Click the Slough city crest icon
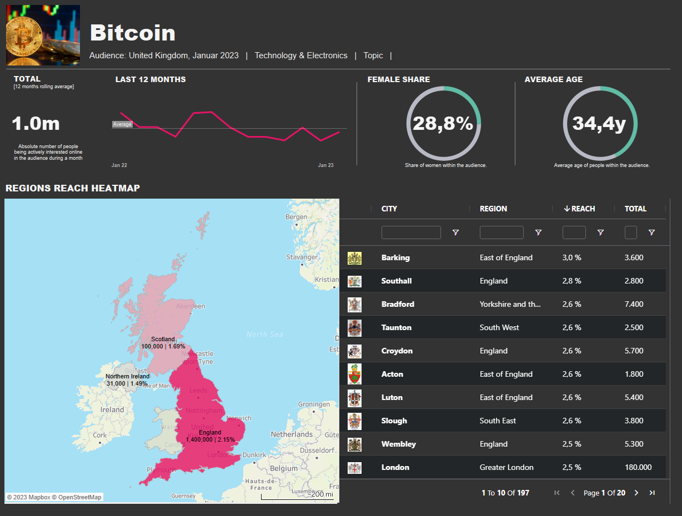This screenshot has height=516, width=682. 354,421
